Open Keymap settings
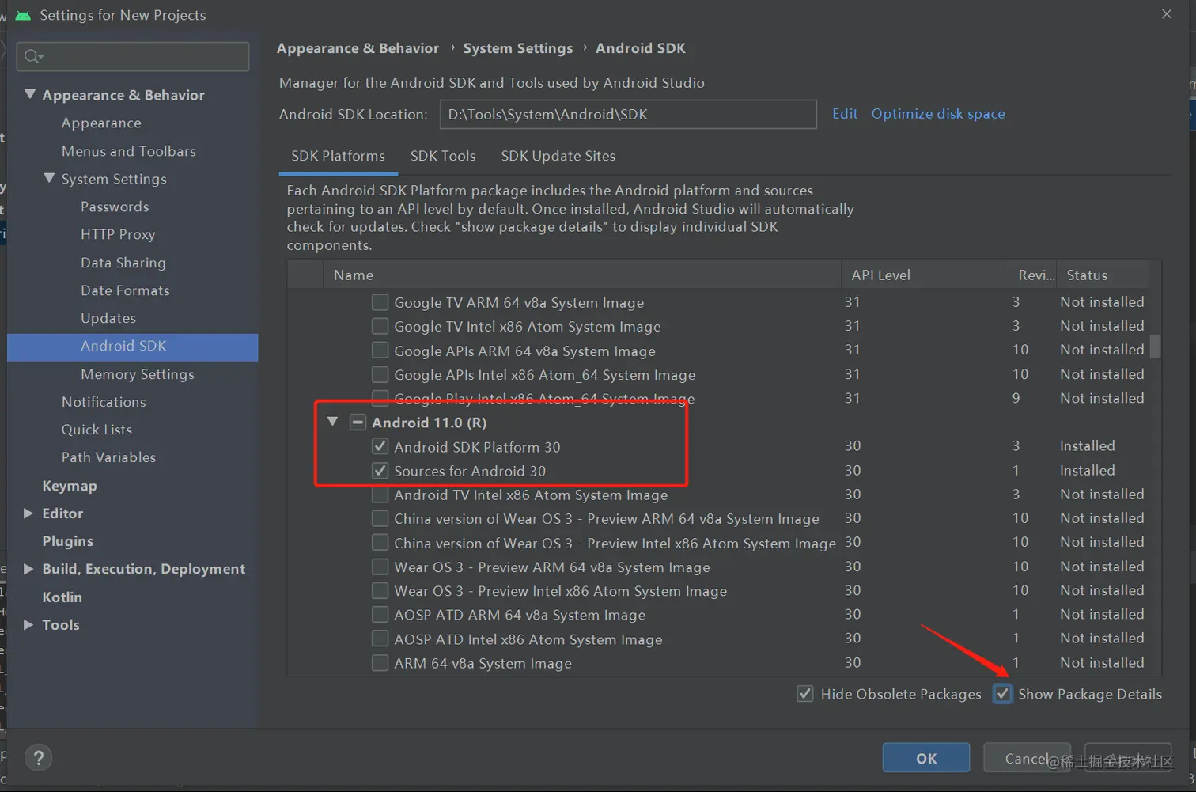 (x=70, y=486)
